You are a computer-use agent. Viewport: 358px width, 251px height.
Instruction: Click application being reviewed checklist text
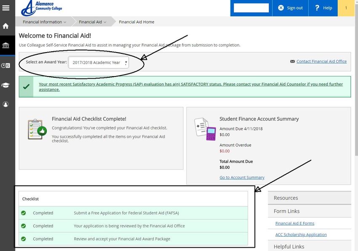point(129,226)
